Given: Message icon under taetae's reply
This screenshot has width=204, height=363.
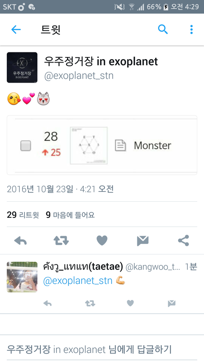Looking at the screenshot, I should 172,303.
